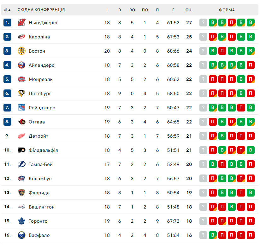
Task: Click the Pittsburgh Penguins logo
Action: 21,94
